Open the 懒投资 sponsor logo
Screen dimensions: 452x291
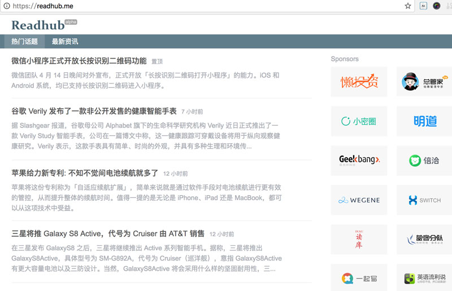(x=359, y=81)
